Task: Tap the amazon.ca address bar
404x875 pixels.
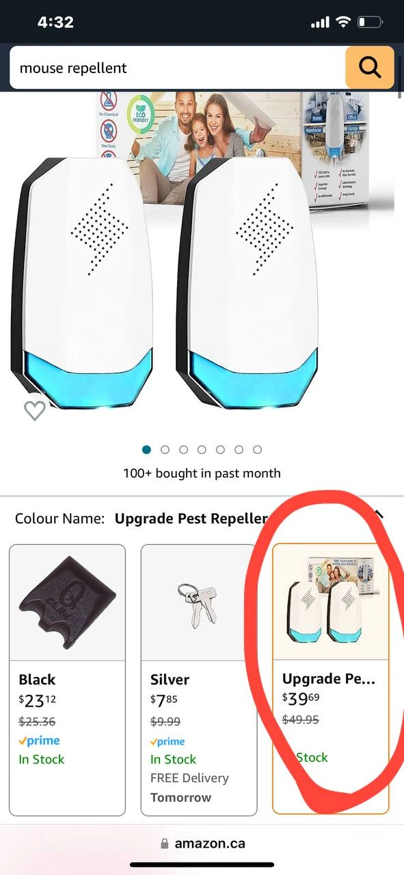Action: (x=202, y=844)
